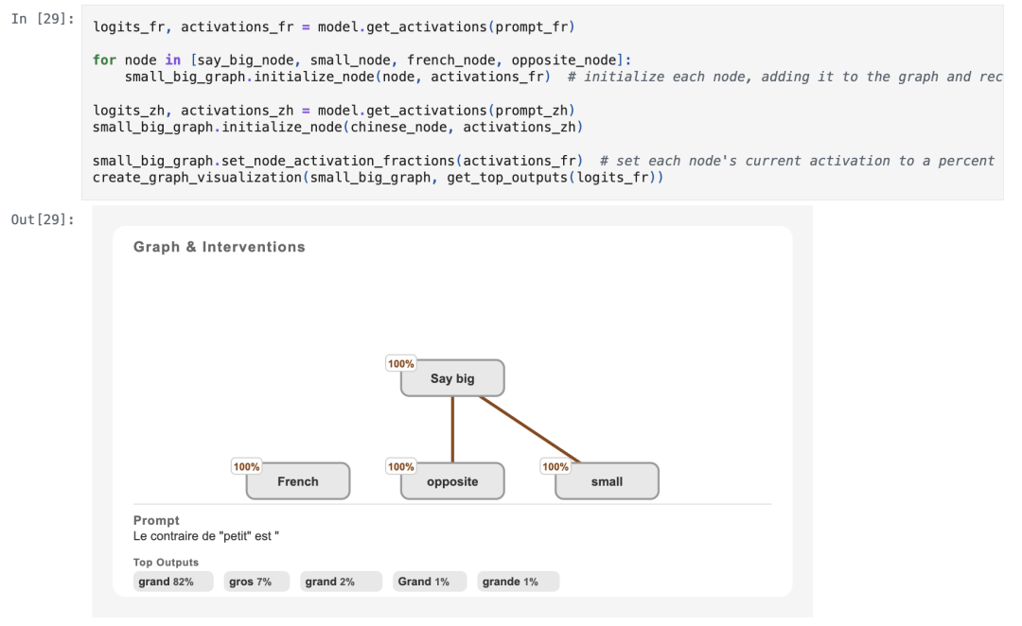Click the edge linking Say big and opposite
This screenshot has width=1022, height=626.
452,430
